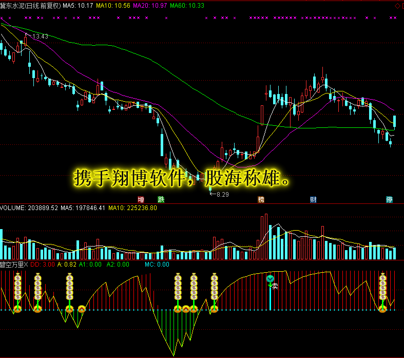Click the teal 停 suspension marker

[x=389, y=199]
